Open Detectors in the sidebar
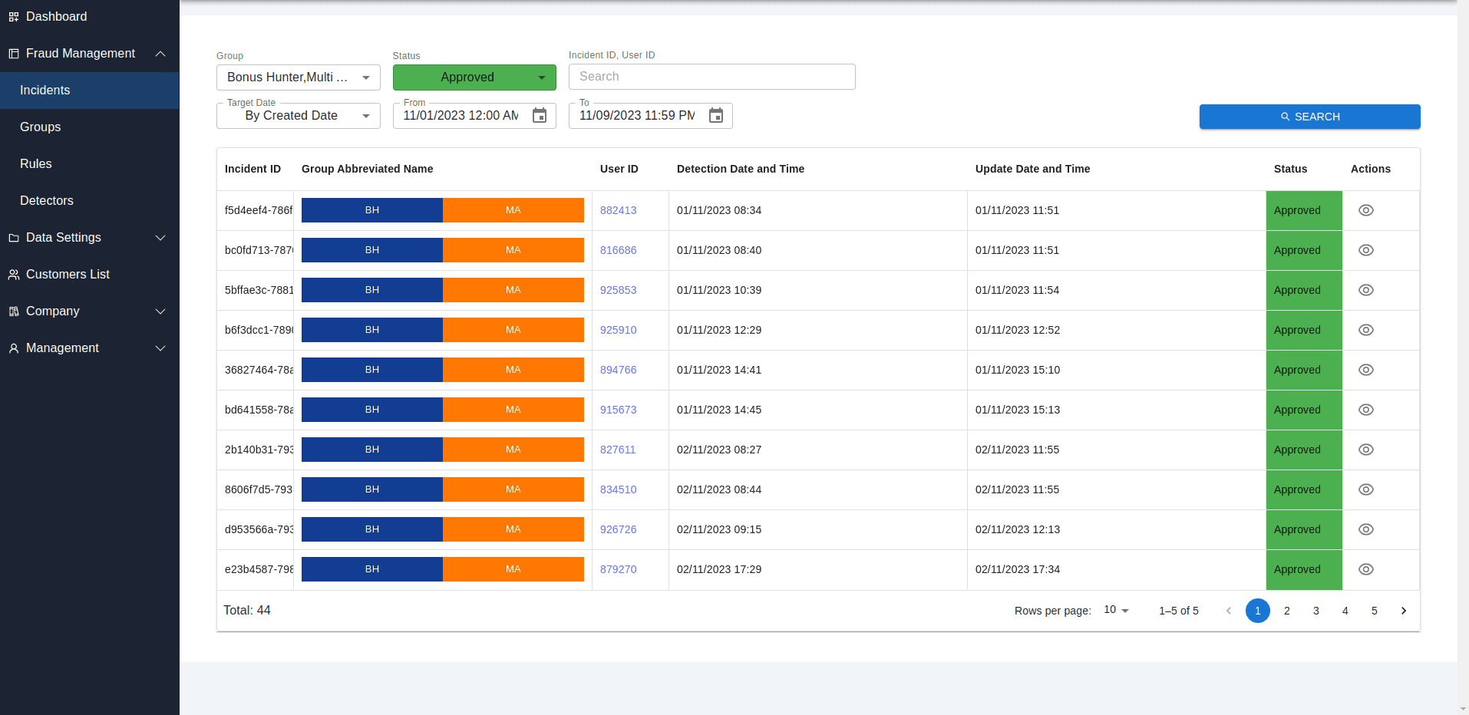The image size is (1469, 715). click(x=90, y=201)
